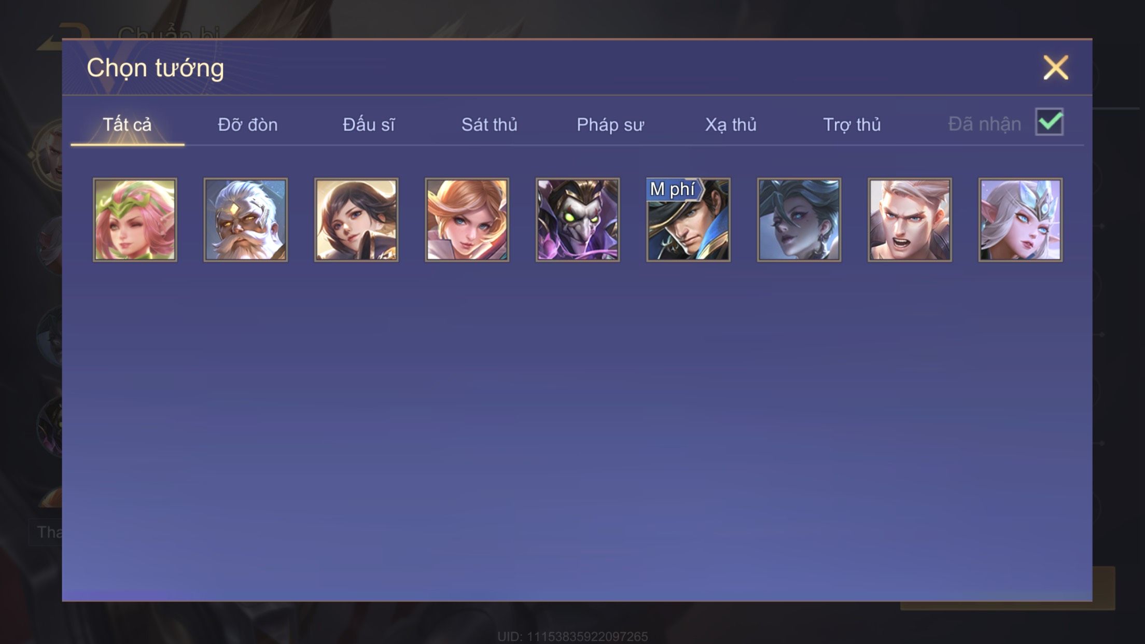
Task: Click the 'Đã nhận' filter label
Action: (x=985, y=124)
